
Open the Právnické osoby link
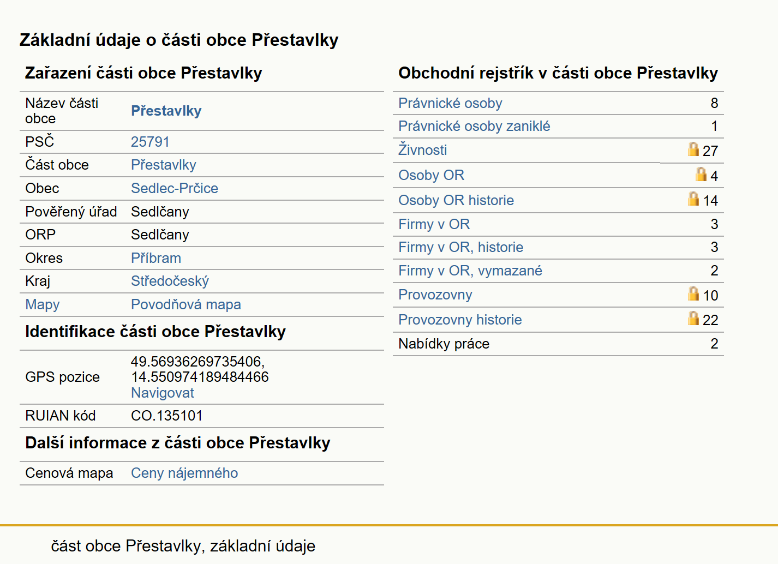tap(450, 103)
